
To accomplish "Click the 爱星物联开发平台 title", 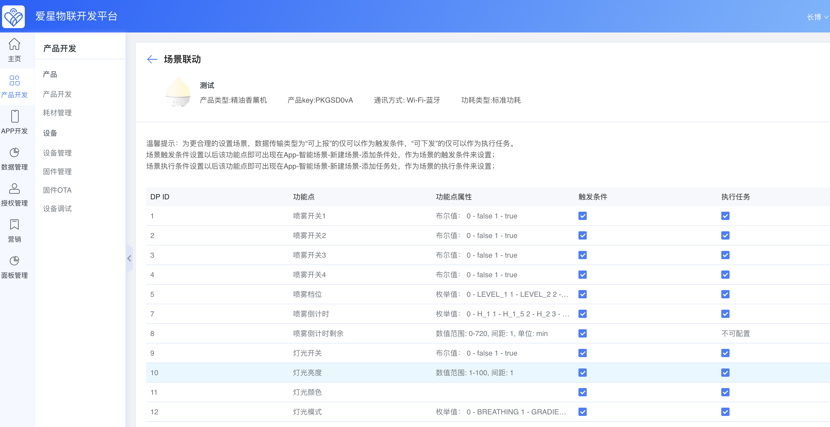I will [76, 16].
